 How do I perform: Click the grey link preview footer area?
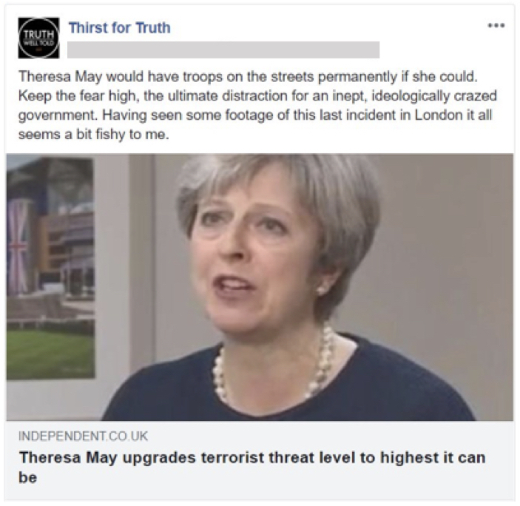tap(260, 460)
